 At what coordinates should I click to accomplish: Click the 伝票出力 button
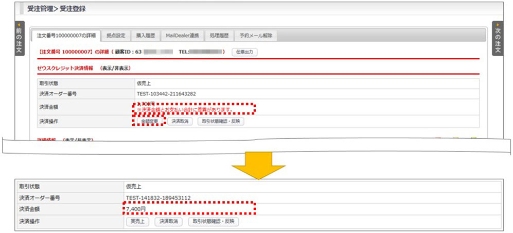pyautogui.click(x=245, y=52)
